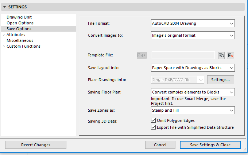
Task: Click the template path folder icon
Action: coord(141,55)
